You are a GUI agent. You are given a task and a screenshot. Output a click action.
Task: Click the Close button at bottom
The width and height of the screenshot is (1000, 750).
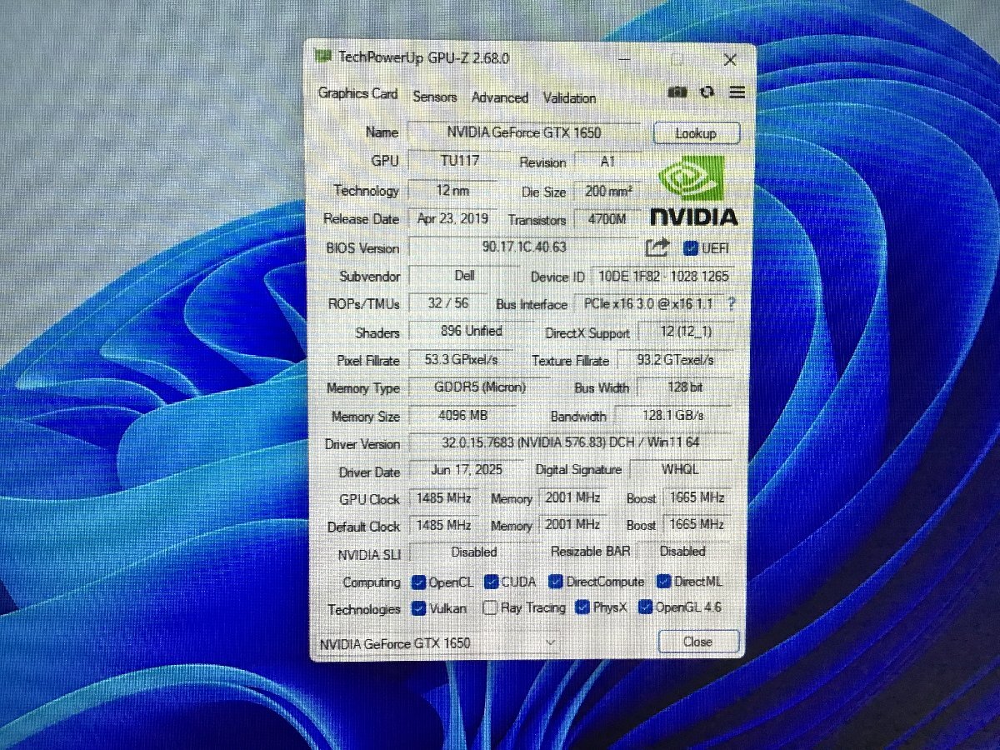tap(697, 642)
